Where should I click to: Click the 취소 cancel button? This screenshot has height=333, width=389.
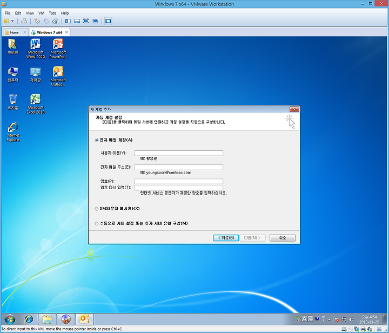[283, 238]
